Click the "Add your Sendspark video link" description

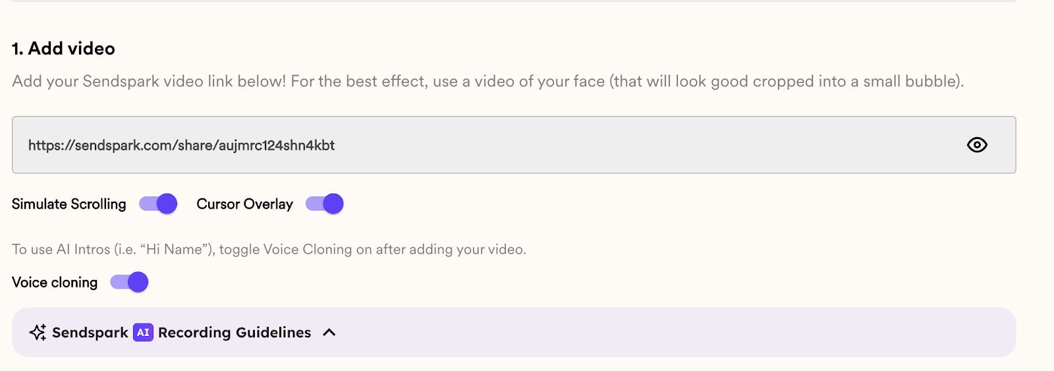488,82
